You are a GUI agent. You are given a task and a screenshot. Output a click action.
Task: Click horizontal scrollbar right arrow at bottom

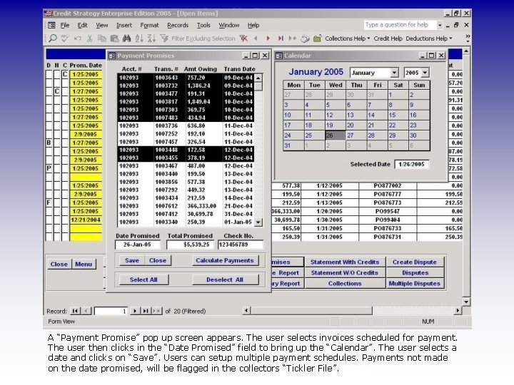click(458, 310)
